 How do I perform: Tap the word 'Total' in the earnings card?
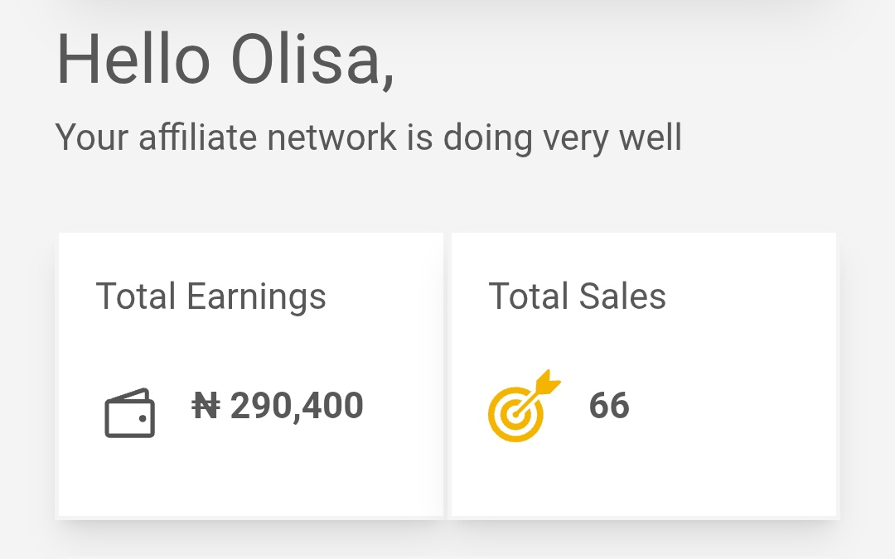point(136,296)
